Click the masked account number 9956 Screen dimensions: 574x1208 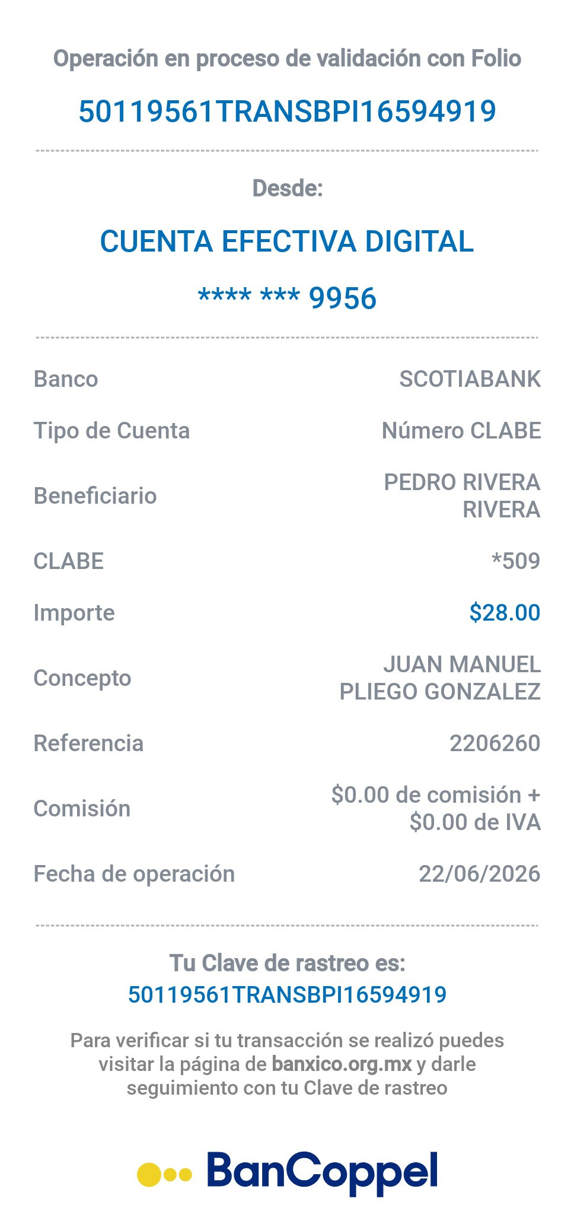(x=287, y=298)
